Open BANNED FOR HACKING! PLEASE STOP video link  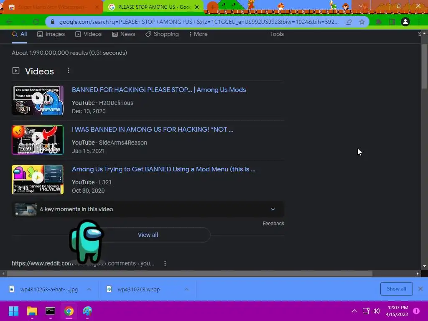pyautogui.click(x=159, y=90)
